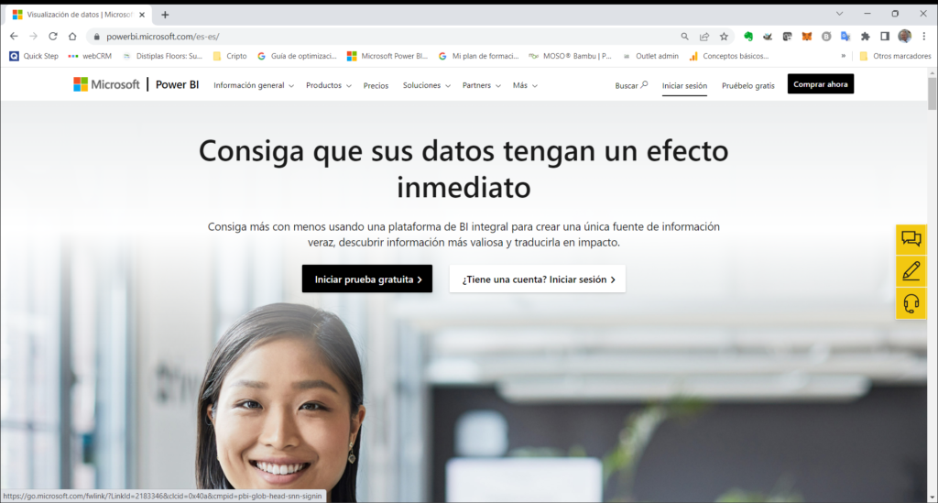Click the yellow pencil feedback icon

[911, 271]
